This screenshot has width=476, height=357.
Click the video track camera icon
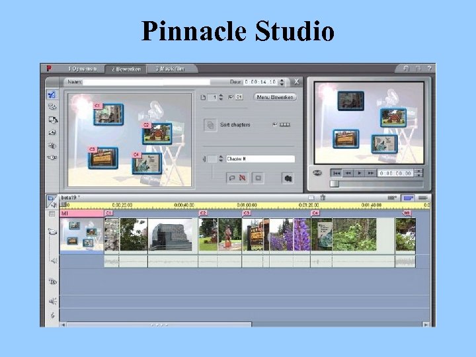52,231
